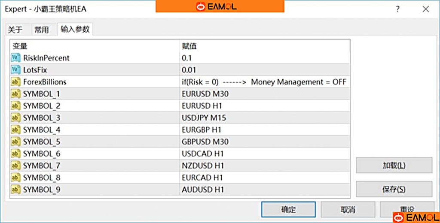Click the SYMBOL_7 string icon
The height and width of the screenshot is (223, 440).
point(16,166)
